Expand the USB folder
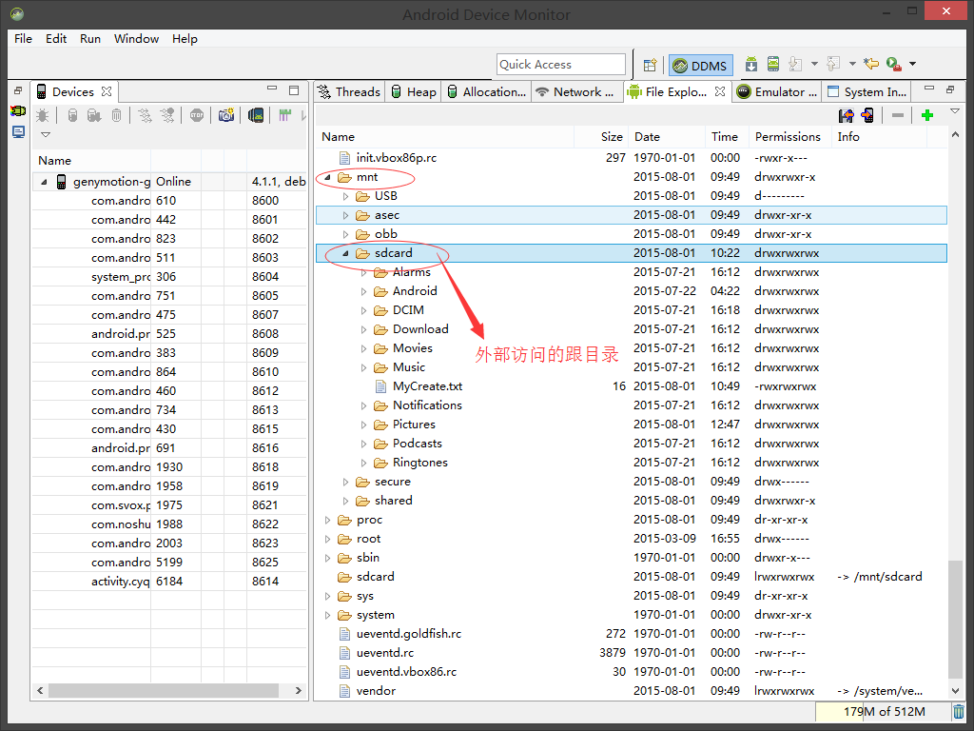This screenshot has width=974, height=731. pyautogui.click(x=346, y=196)
